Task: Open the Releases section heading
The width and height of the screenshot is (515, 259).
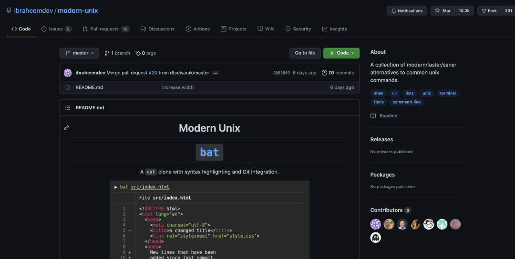Action: pos(381,140)
